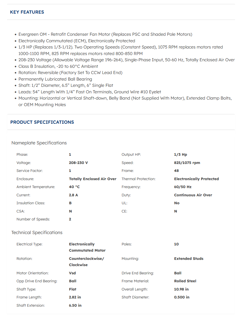
Task: Click the Rotation: Reversible feature bullet
Action: coord(70,73)
